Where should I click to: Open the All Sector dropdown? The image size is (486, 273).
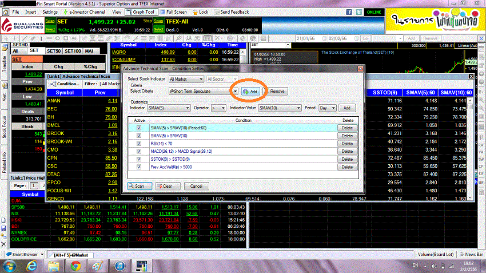222,79
